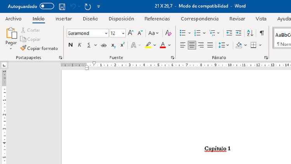The image size is (291, 164).
Task: Show paragraph marks with pilcrow icon
Action: pyautogui.click(x=262, y=33)
